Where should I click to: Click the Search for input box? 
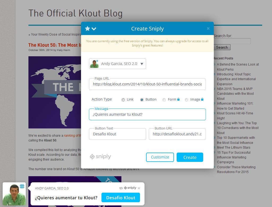[232, 41]
